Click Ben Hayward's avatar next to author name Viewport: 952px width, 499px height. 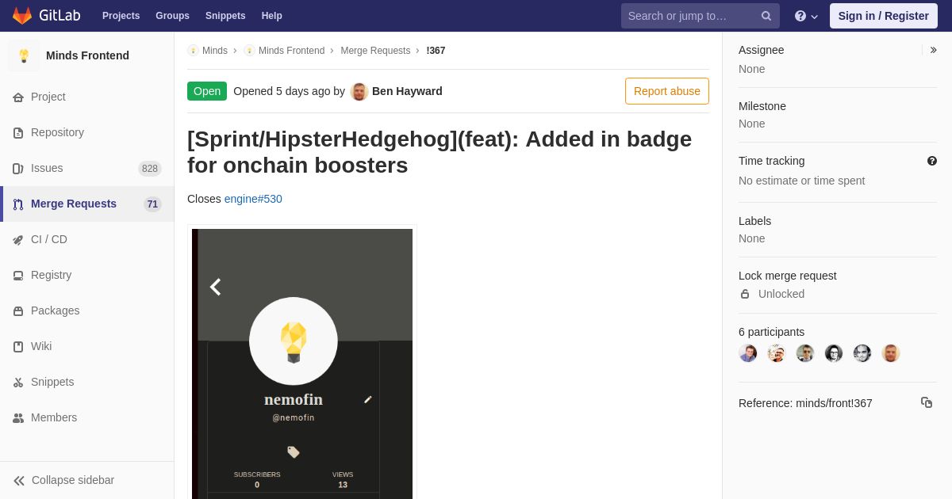359,91
